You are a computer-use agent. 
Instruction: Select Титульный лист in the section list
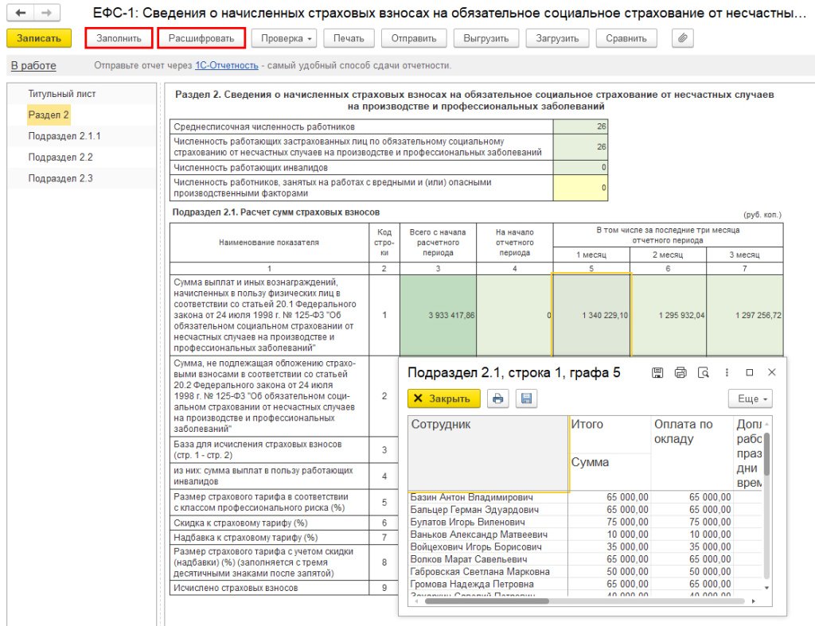[62, 94]
